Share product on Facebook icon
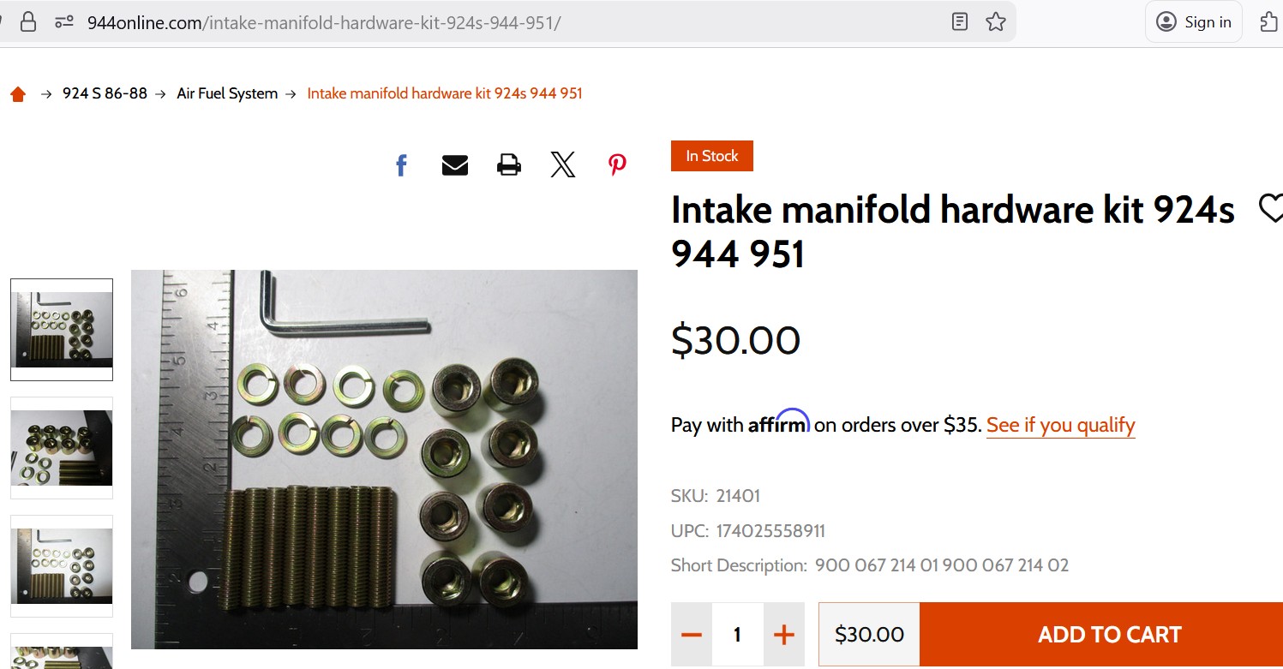Image resolution: width=1283 pixels, height=669 pixels. [401, 164]
